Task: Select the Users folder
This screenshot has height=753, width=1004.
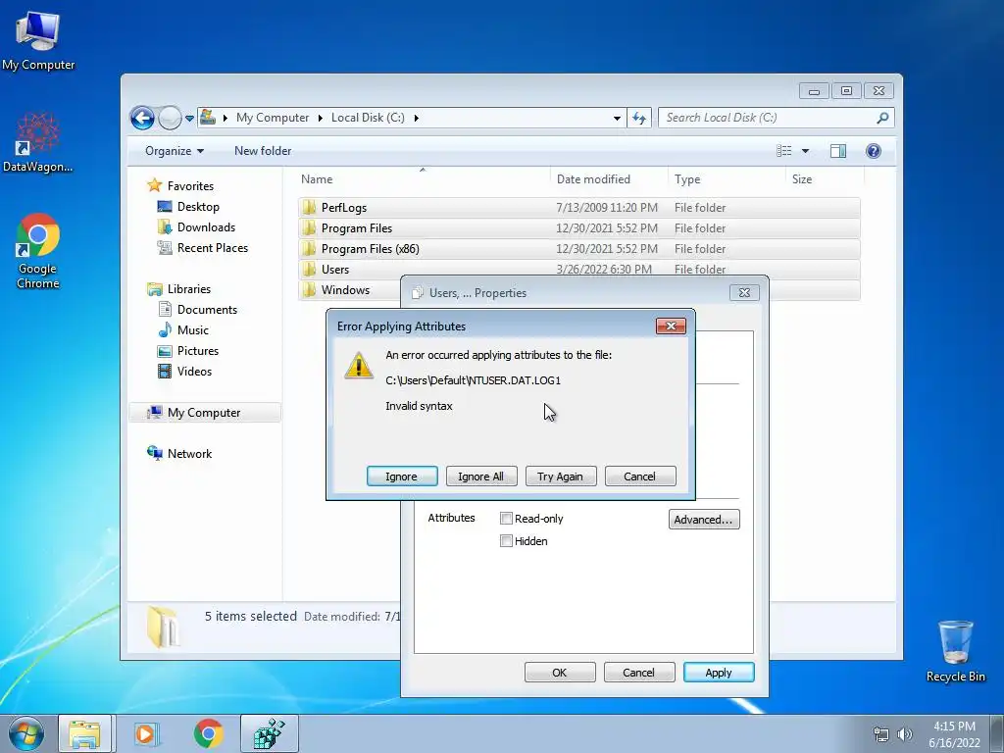Action: point(578,269)
